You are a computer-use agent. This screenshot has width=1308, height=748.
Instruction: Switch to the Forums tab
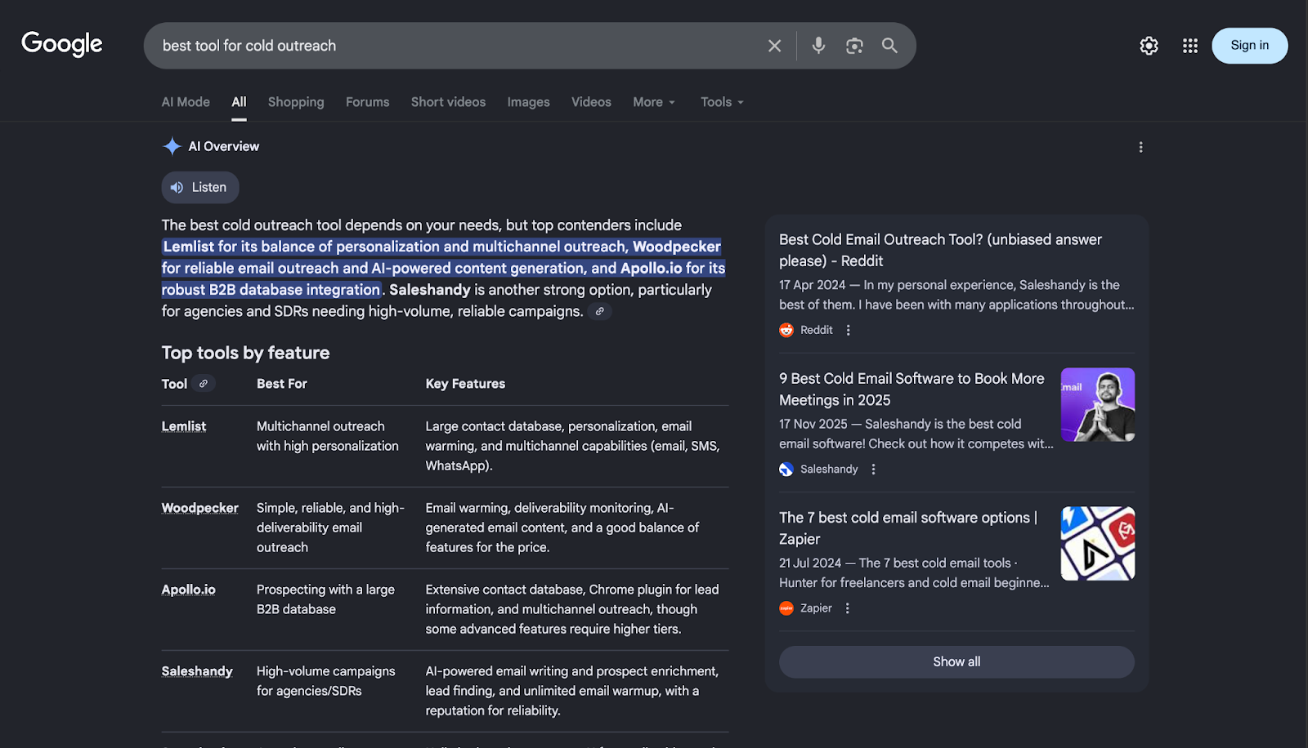click(367, 102)
